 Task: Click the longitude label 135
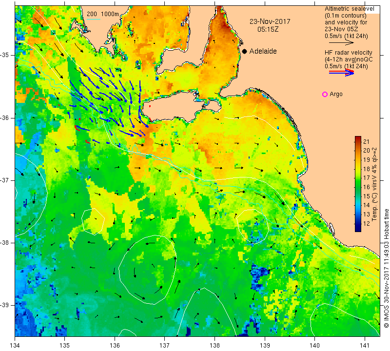pyautogui.click(x=65, y=345)
